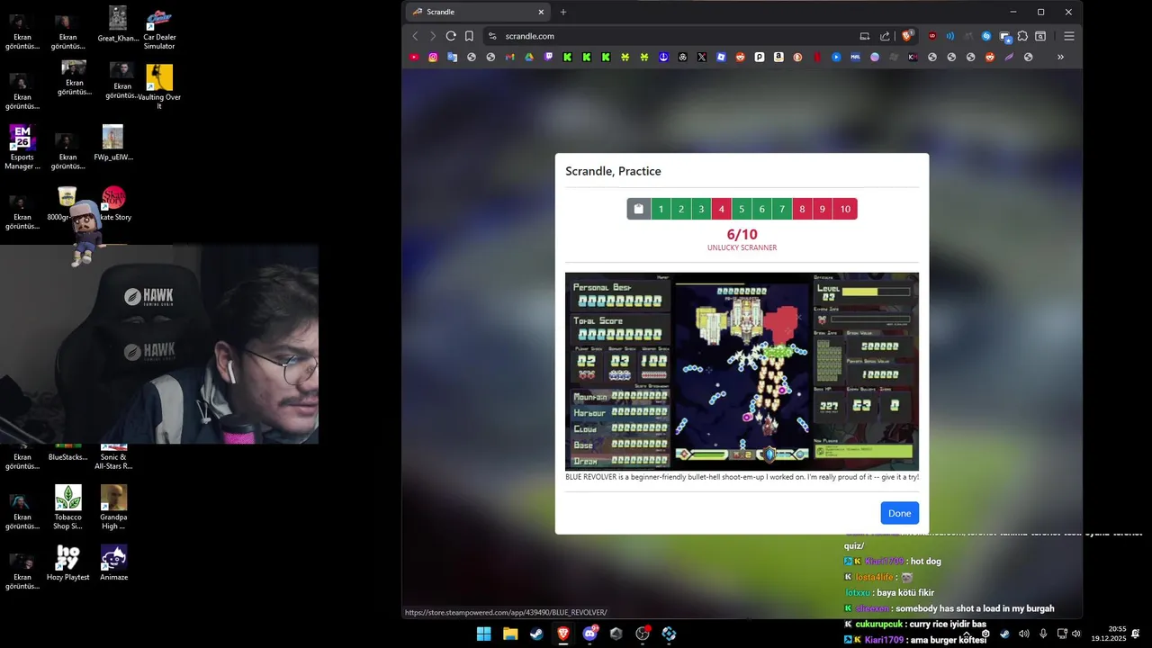Select the red round 8 result box
The image size is (1152, 648).
coord(802,209)
